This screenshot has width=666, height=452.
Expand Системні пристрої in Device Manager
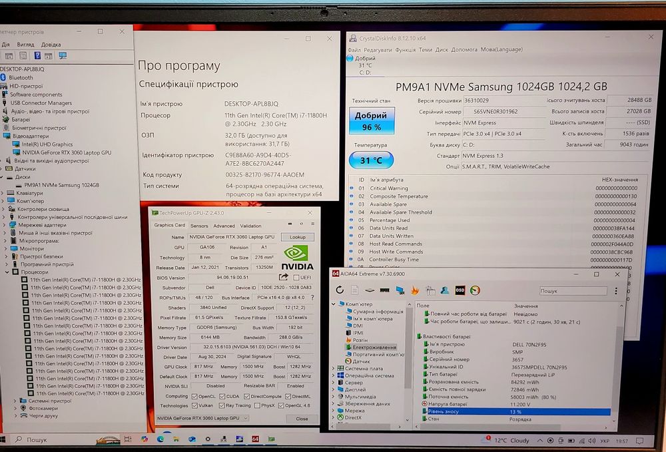pos(15,401)
